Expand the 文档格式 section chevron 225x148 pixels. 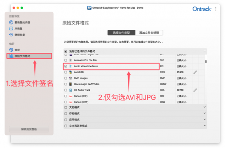click(x=204, y=107)
